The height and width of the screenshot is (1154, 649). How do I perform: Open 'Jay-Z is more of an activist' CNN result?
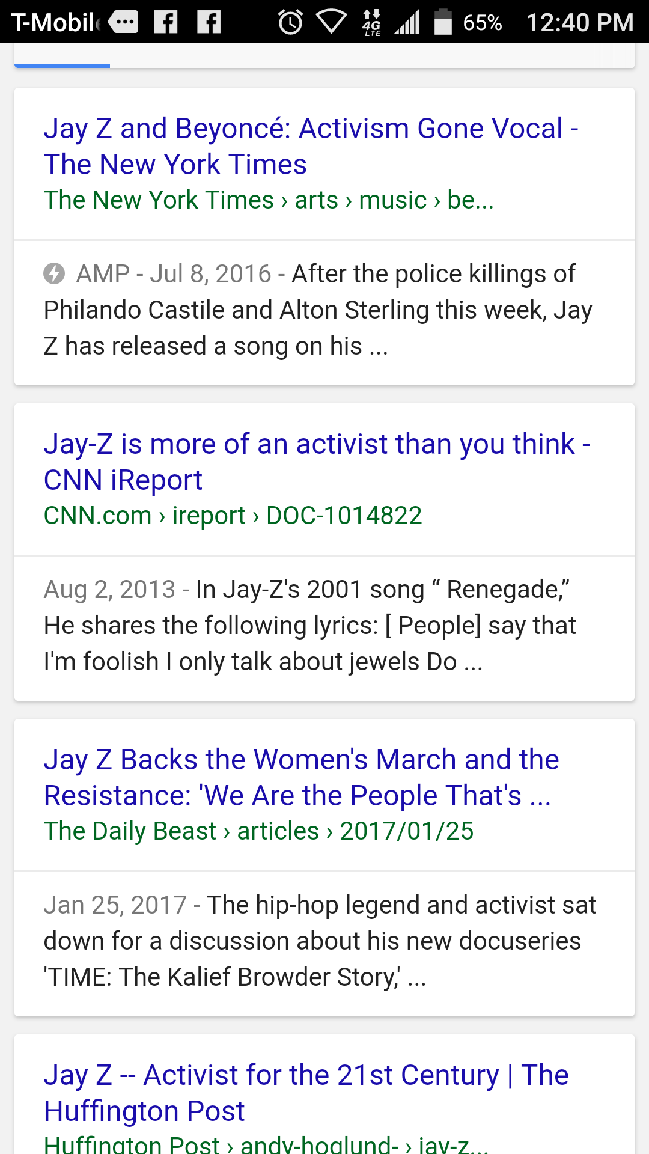click(x=317, y=462)
